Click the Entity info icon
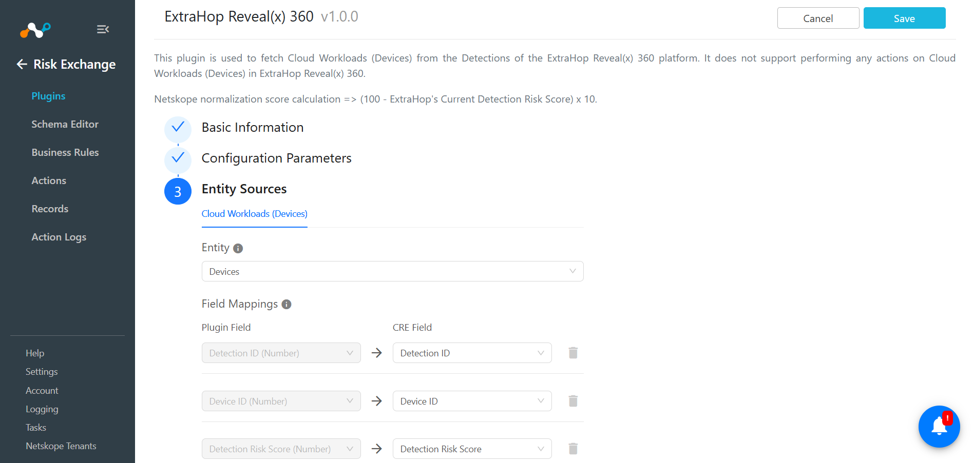973x463 pixels. (x=238, y=248)
